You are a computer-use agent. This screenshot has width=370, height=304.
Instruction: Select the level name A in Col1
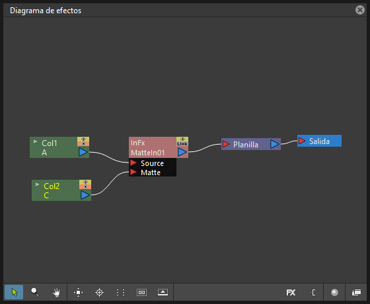44,153
